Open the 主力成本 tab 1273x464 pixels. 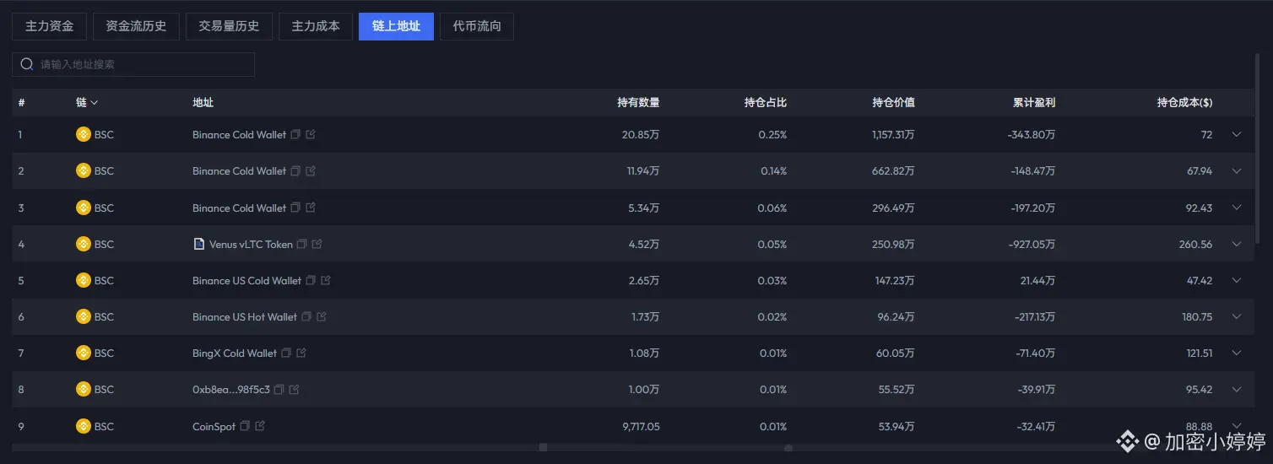[316, 26]
